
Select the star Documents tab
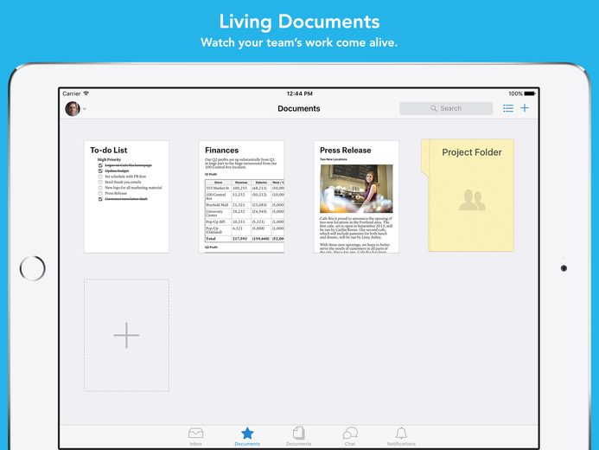tap(247, 437)
